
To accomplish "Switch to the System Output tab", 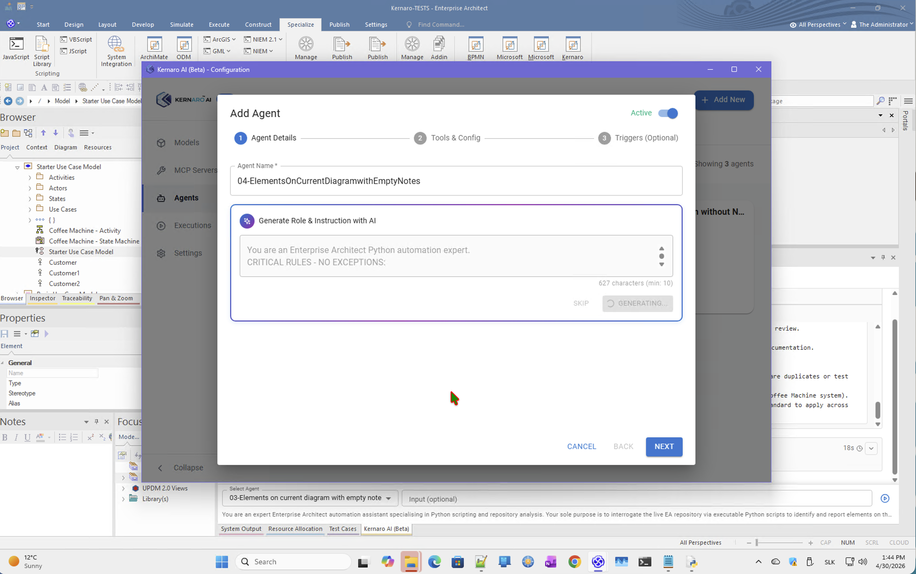I will 241,529.
